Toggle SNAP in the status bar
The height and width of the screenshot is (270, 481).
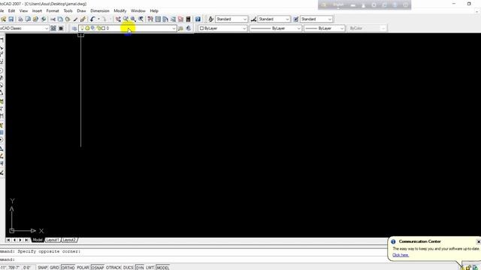click(42, 268)
